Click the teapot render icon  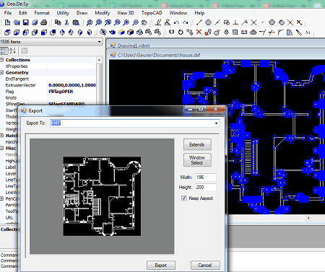click(x=112, y=32)
